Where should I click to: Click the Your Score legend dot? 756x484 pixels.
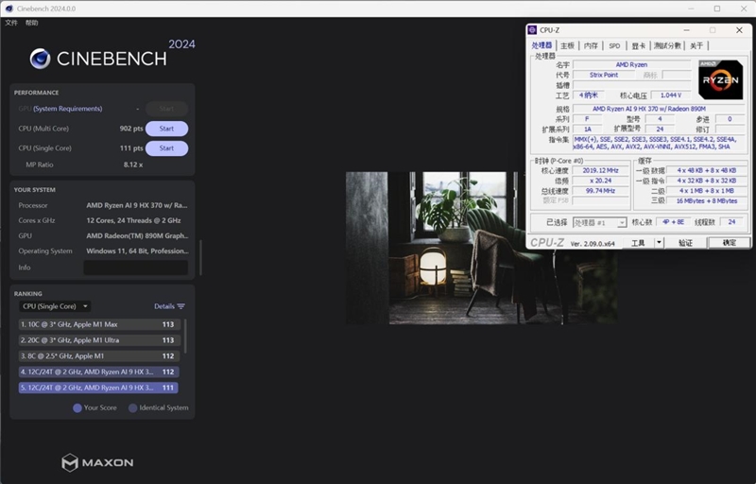click(77, 407)
